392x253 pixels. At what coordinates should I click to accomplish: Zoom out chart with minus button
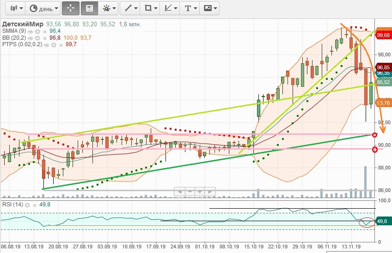(190, 192)
